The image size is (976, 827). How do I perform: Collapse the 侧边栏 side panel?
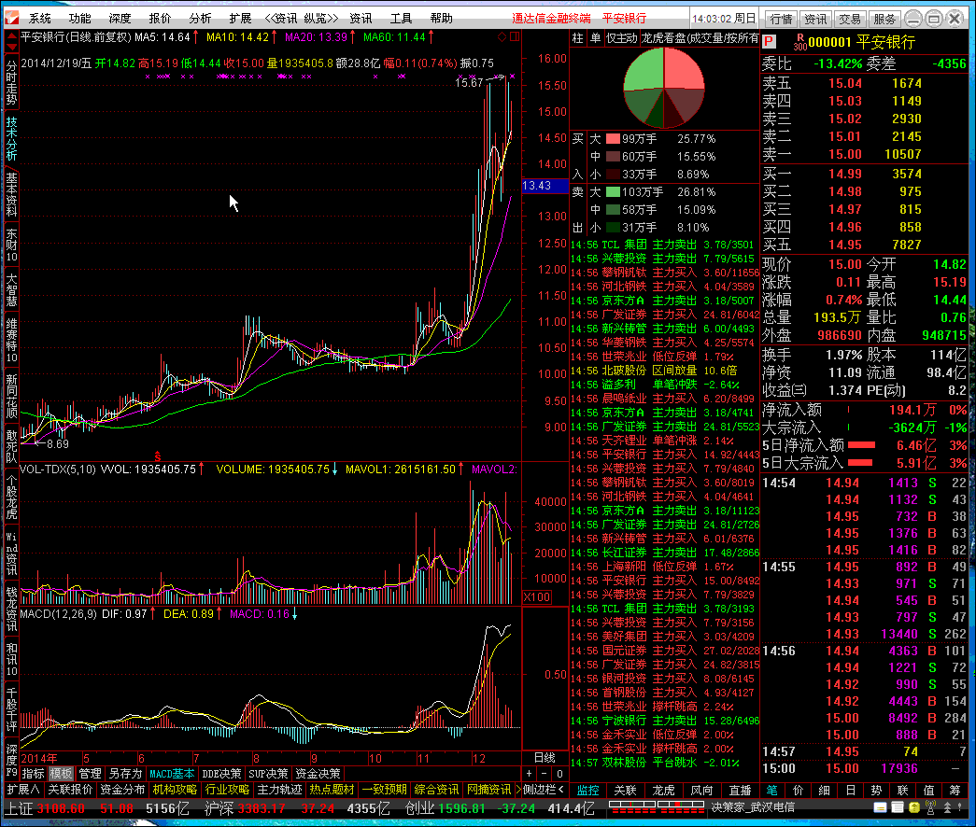tap(544, 790)
